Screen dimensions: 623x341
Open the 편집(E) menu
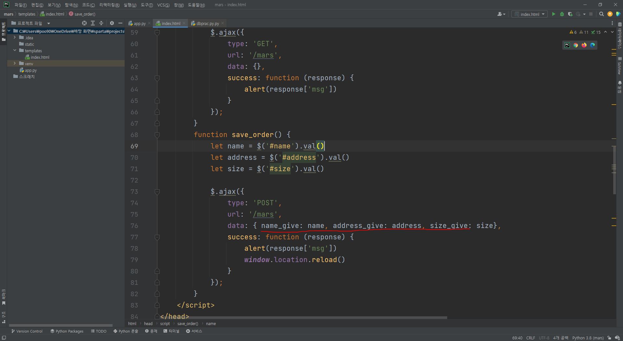click(37, 5)
